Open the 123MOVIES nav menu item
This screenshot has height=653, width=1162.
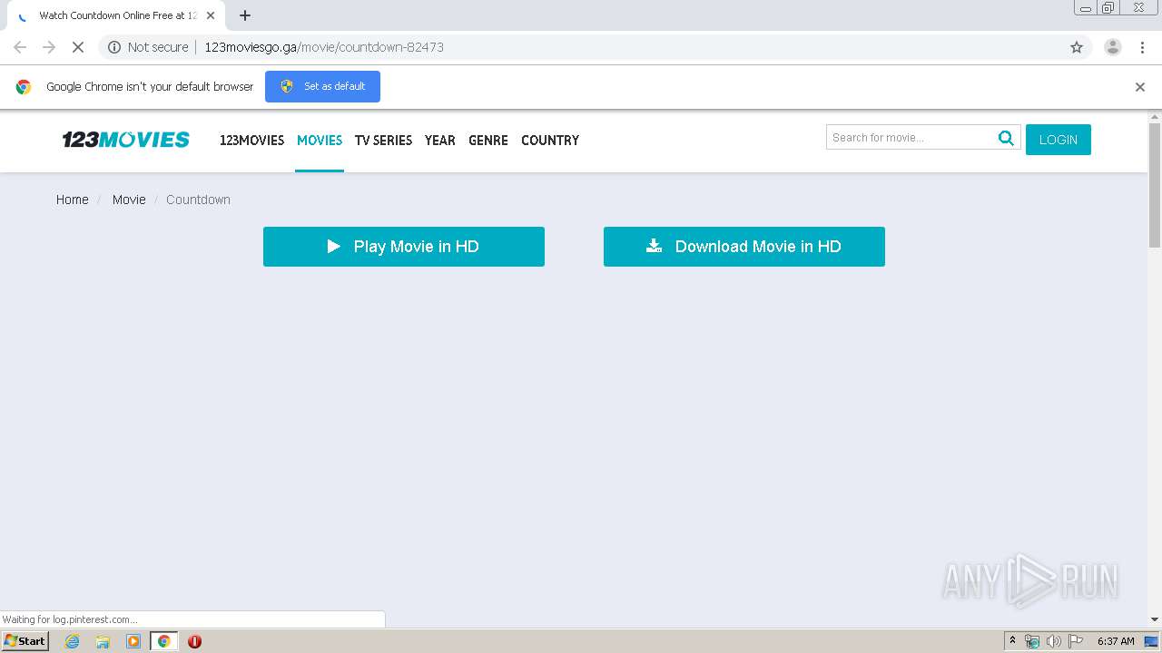tap(251, 141)
